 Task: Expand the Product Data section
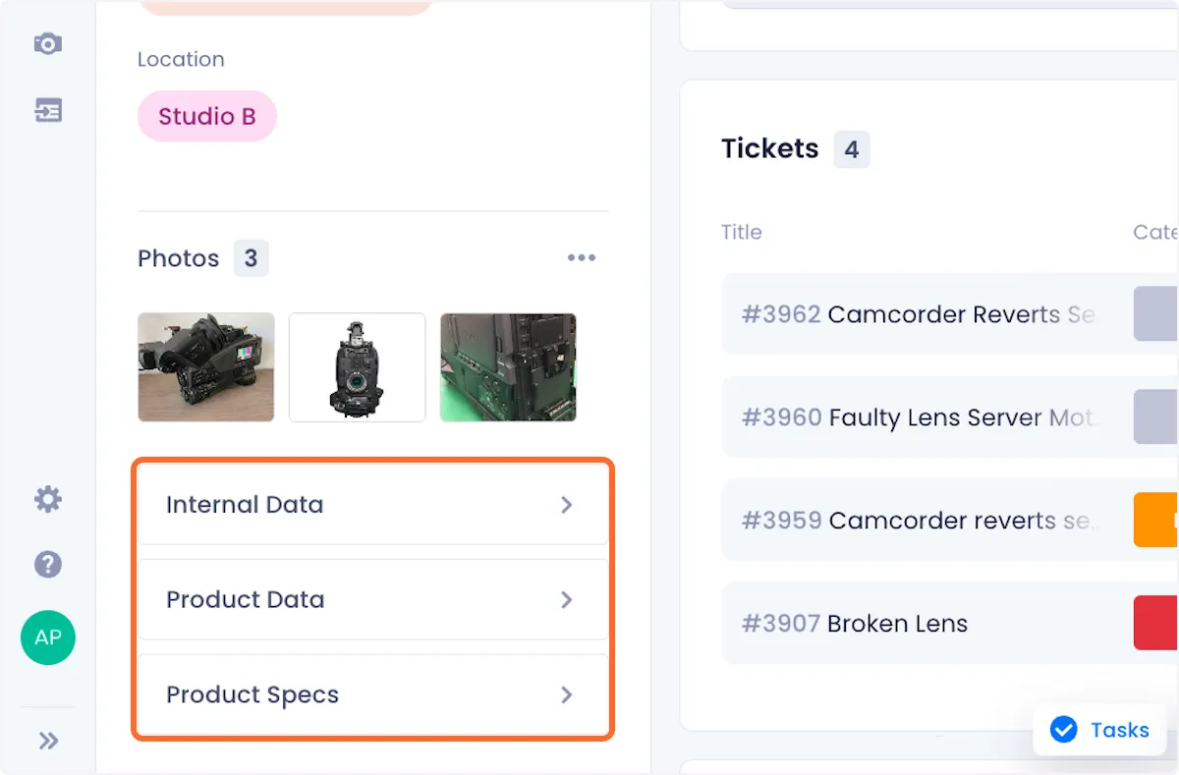tap(372, 599)
